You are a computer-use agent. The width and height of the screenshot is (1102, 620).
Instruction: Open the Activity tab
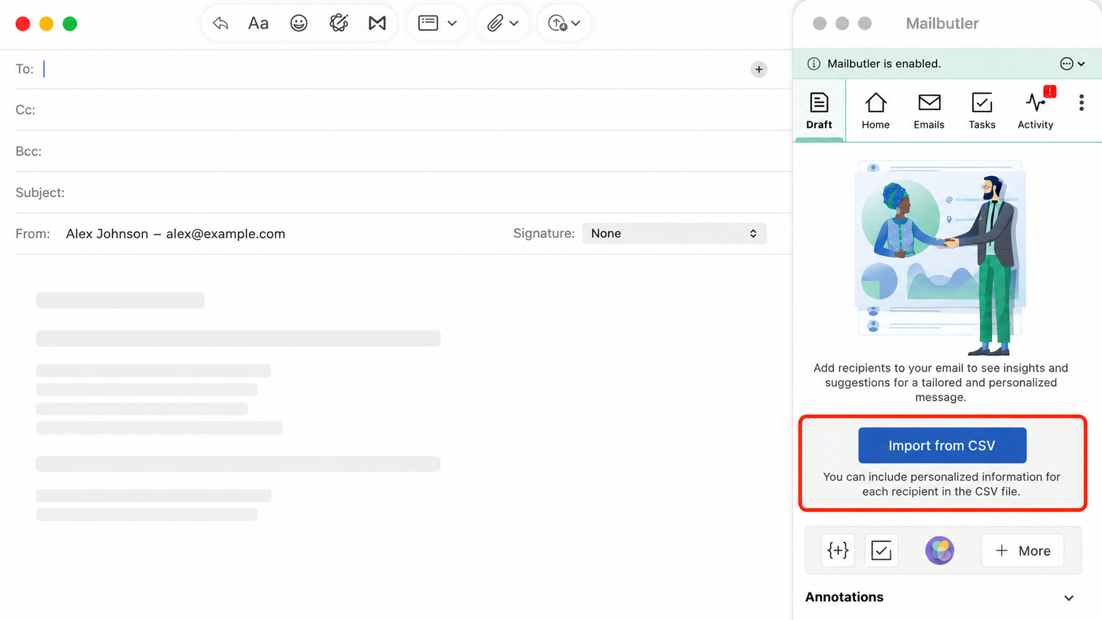point(1035,111)
